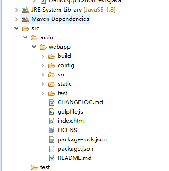Expand the test folder inside webapp

click(x=43, y=93)
